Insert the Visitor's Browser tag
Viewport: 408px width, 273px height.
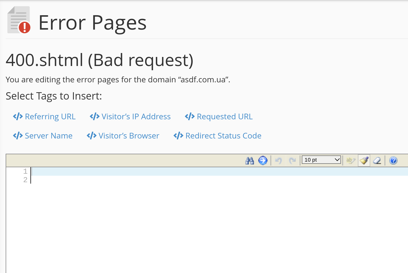pos(123,136)
